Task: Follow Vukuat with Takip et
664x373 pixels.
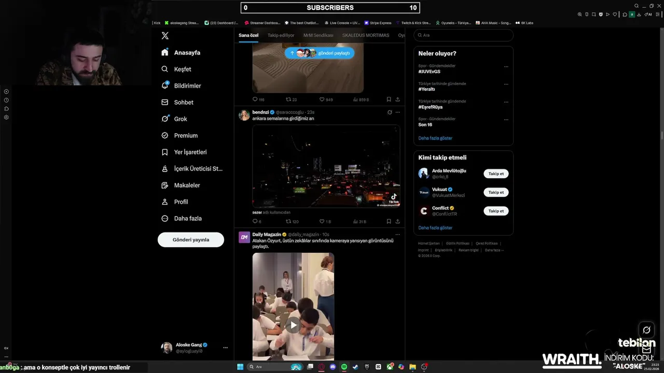Action: 496,192
